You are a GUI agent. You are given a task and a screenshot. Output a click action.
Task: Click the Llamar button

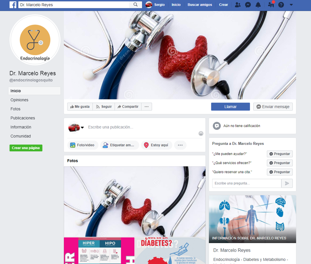[230, 106]
